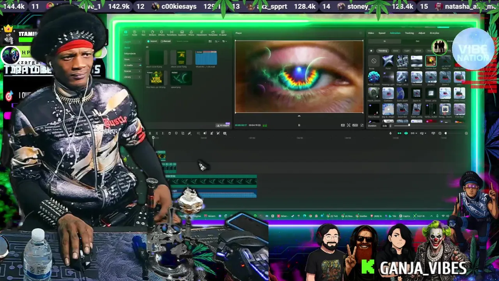Click the split tool in timeline toolbar
The height and width of the screenshot is (281, 499).
[x=150, y=133]
